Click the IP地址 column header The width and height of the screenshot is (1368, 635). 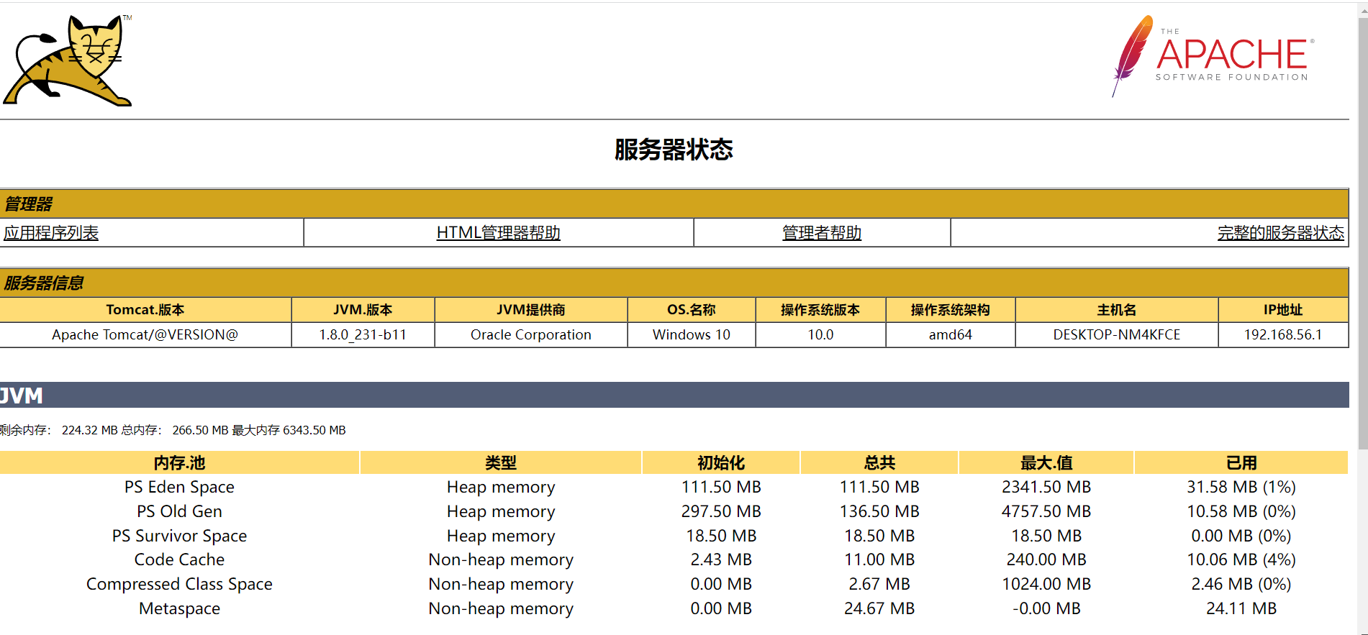[x=1283, y=310]
